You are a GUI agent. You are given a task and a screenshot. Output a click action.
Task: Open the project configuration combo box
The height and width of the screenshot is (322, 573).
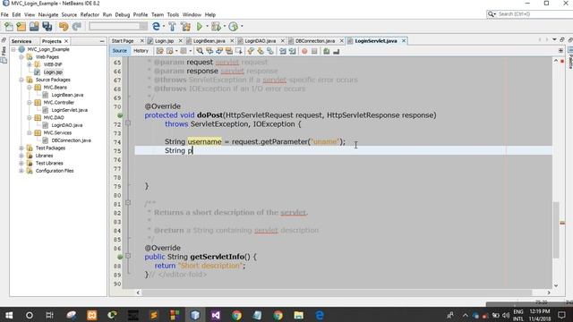(118, 26)
